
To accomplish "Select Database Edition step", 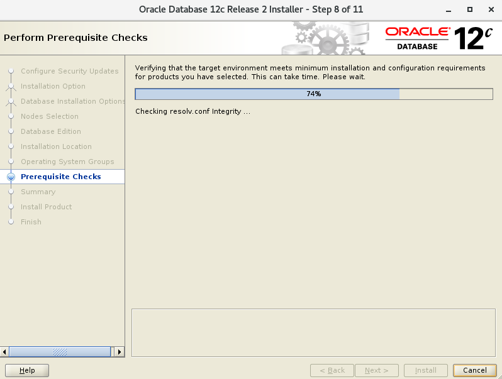I will click(x=50, y=131).
